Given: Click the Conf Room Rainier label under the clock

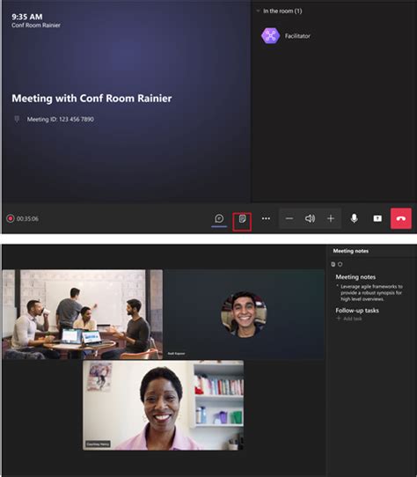Looking at the screenshot, I should [x=36, y=26].
